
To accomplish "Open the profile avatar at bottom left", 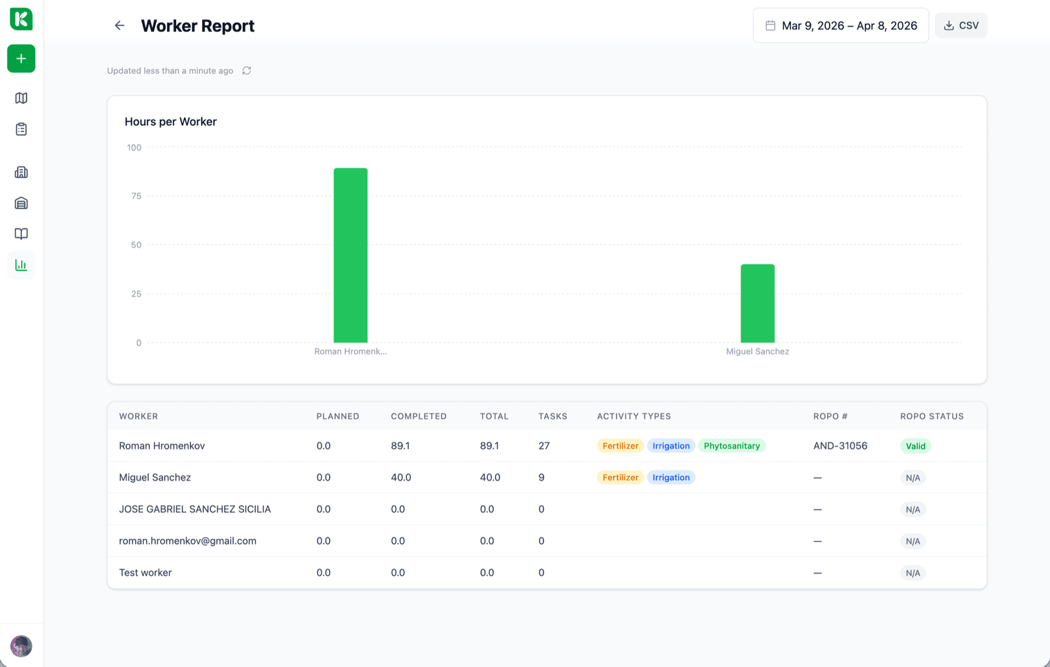I will [21, 646].
